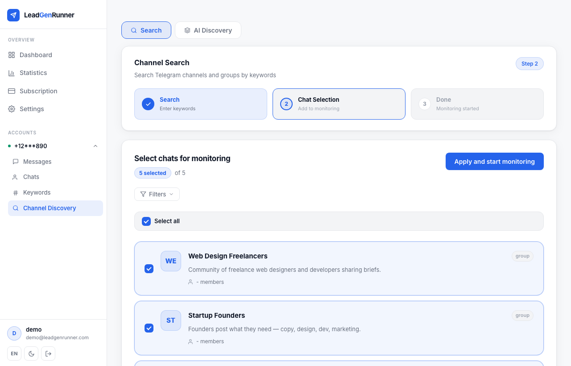Screen dimensions: 571x366
Task: Click the magnifier icon in the Search tab
Action: [x=134, y=30]
